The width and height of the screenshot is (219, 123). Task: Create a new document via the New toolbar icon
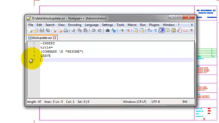(30, 30)
